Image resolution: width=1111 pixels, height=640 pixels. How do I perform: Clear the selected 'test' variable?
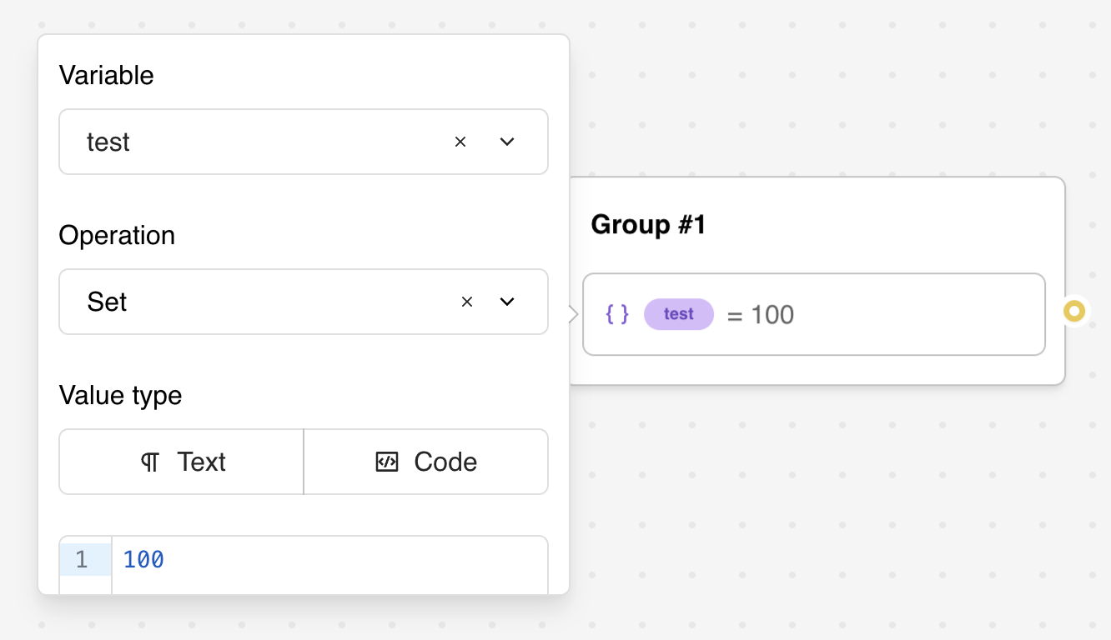(x=460, y=142)
